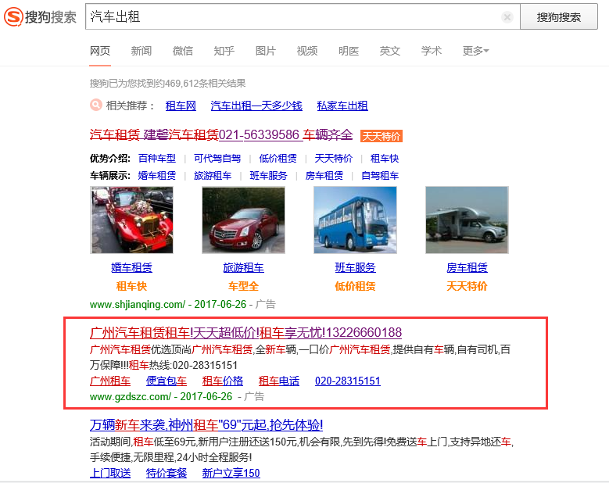609x483 pixels.
Task: Open the 学术 tab
Action: (x=432, y=51)
